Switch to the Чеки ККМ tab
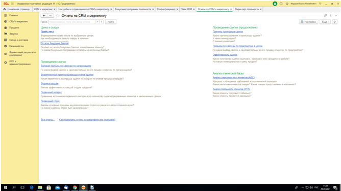This screenshot has width=341, height=191. [186, 9]
